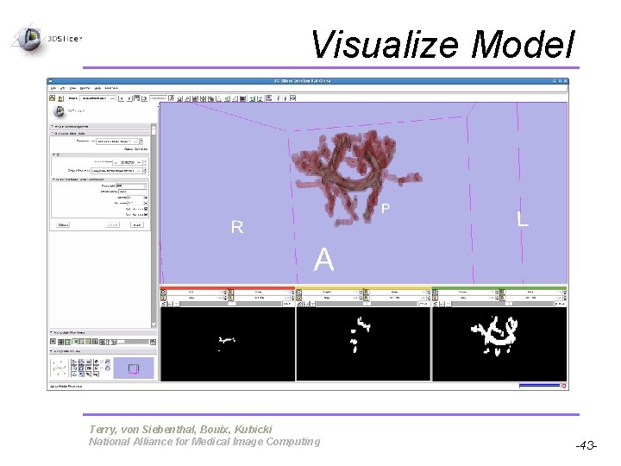Click the green redo arrow icon
Image resolution: width=621 pixels, height=466 pixels.
click(260, 98)
